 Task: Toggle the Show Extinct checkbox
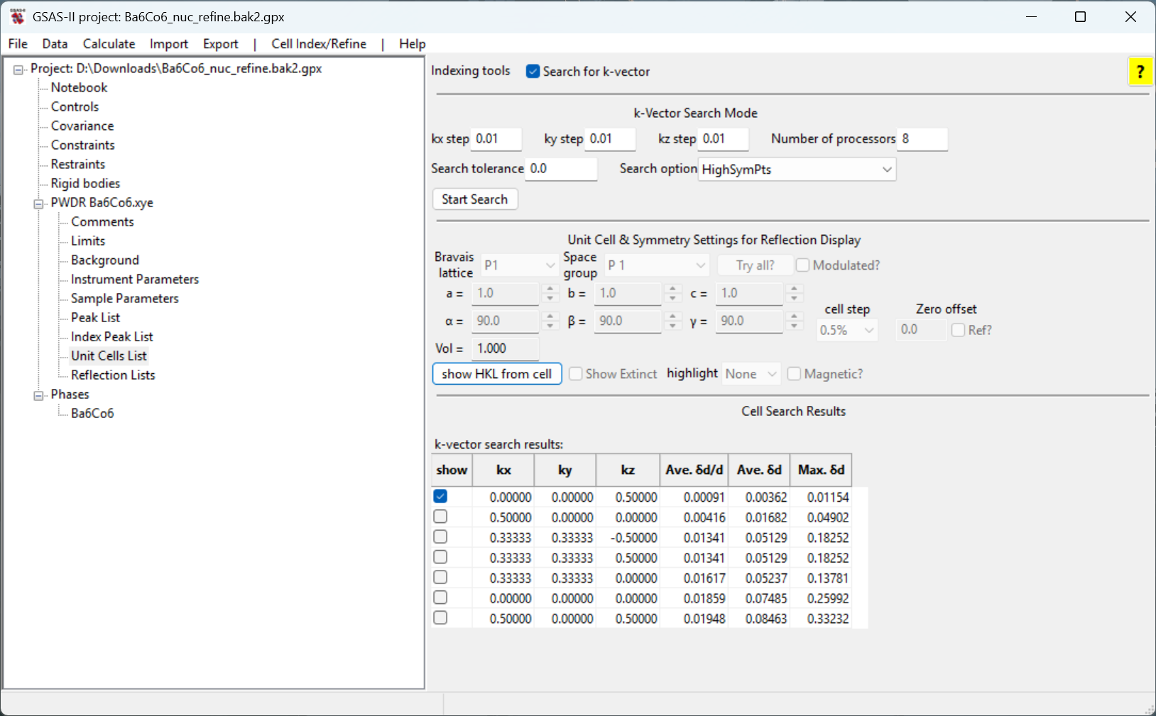coord(576,374)
